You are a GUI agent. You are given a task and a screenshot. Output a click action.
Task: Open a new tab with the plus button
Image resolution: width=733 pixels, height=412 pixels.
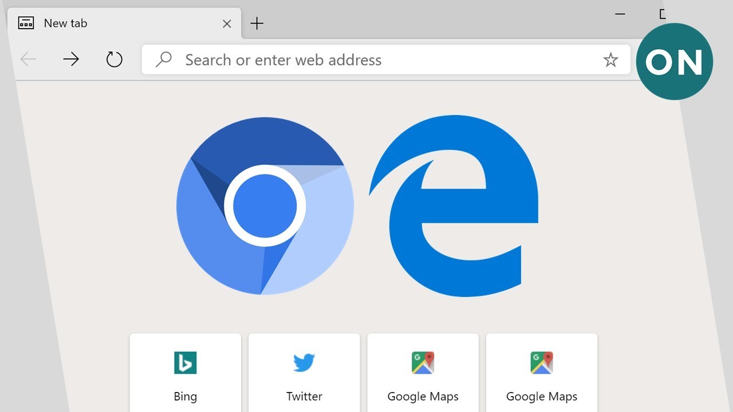[x=257, y=23]
